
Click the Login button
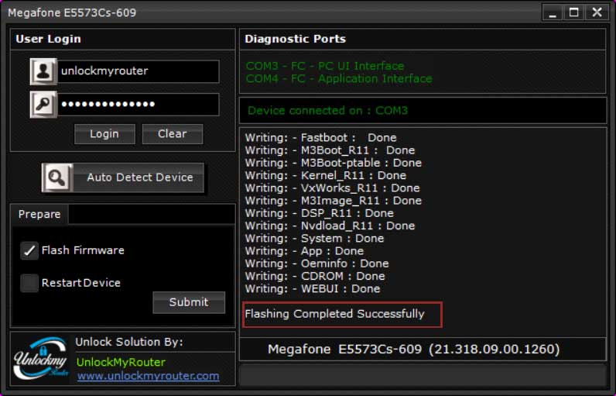(104, 134)
